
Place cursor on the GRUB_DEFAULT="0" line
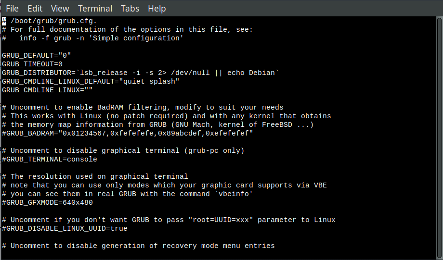(37, 56)
